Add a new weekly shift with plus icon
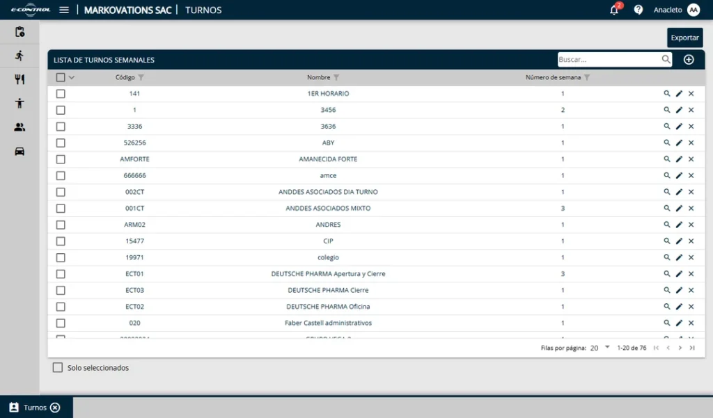Viewport: 713px width, 418px height. (689, 60)
